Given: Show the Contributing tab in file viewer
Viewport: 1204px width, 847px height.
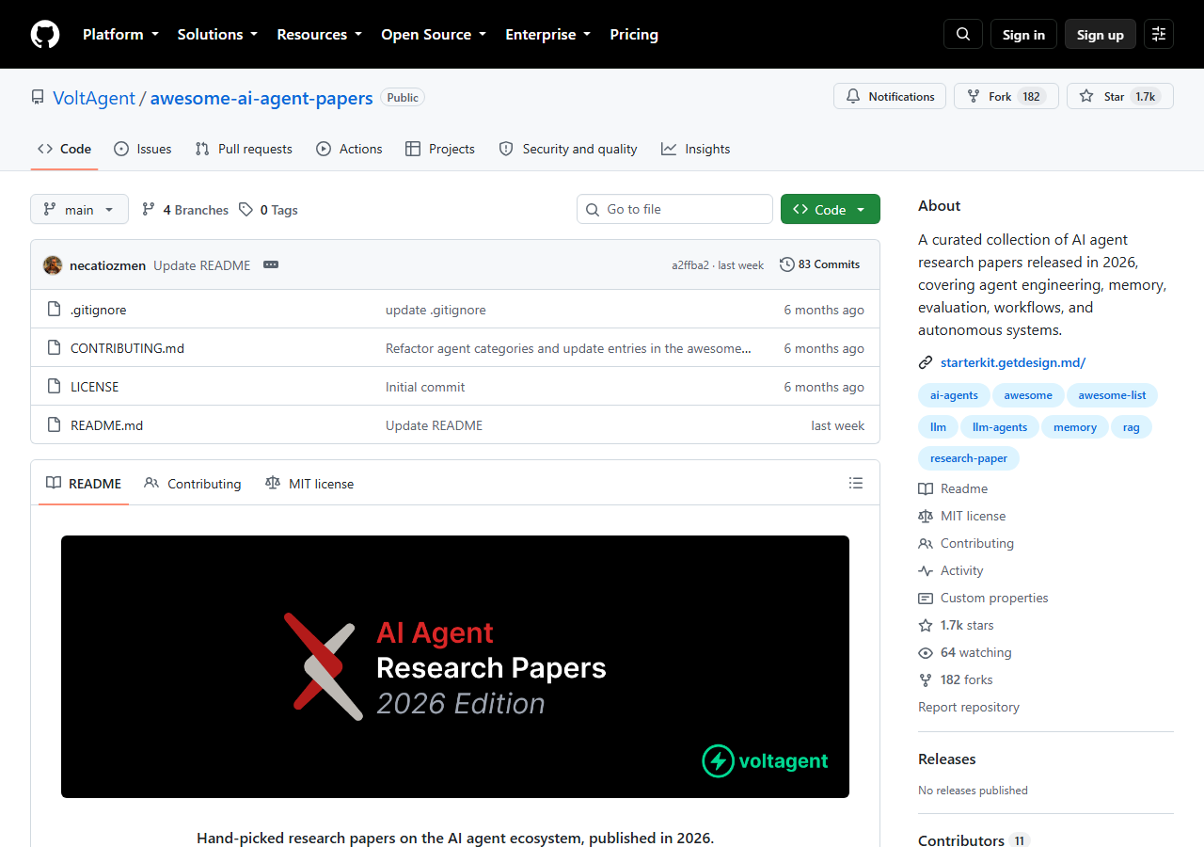Looking at the screenshot, I should click(193, 484).
